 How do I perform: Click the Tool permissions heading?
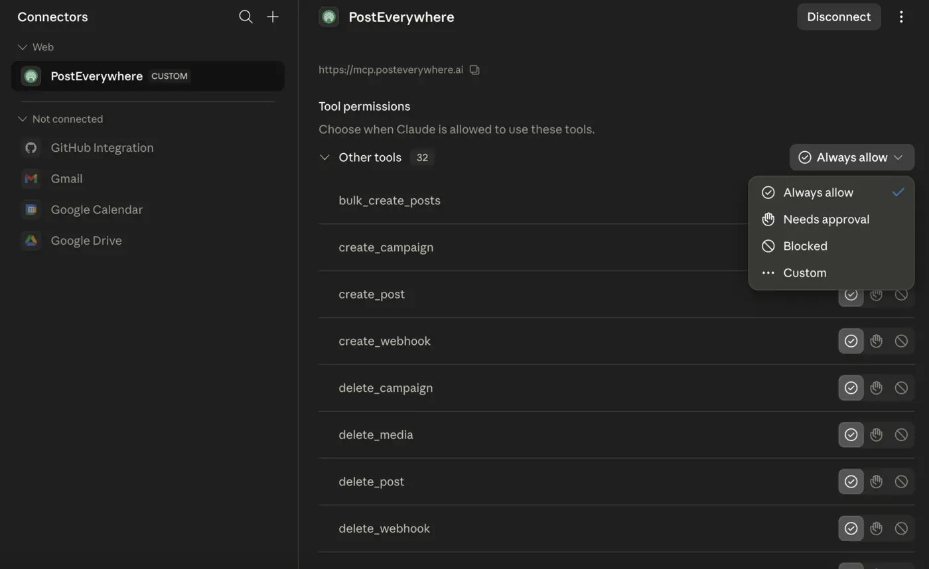pos(364,106)
